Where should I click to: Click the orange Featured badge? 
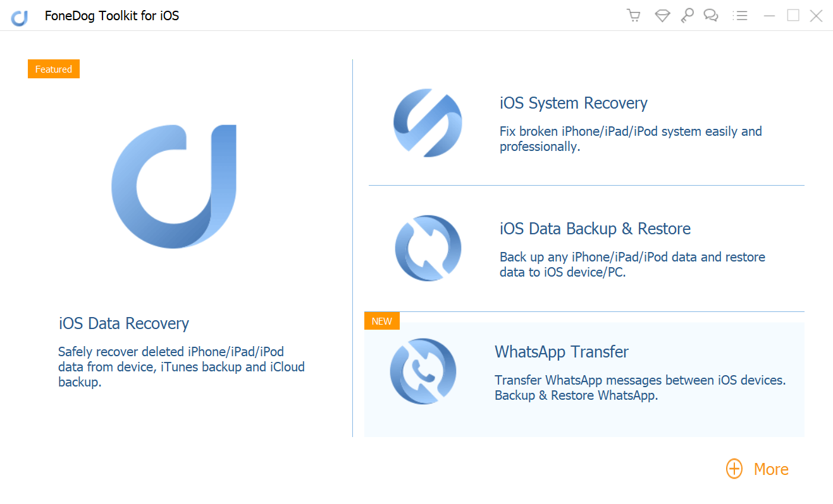pyautogui.click(x=54, y=69)
